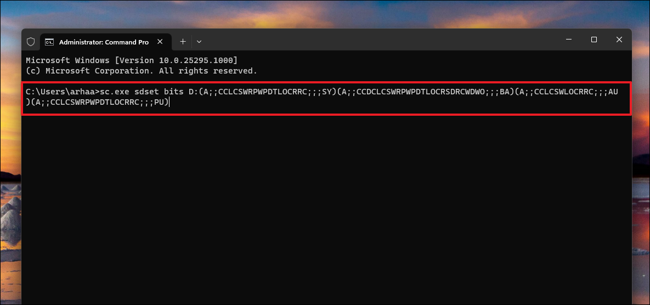Click the text cursor after PU)

tap(169, 103)
